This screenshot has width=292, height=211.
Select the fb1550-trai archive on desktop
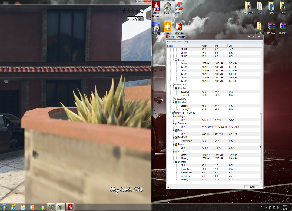pos(271,28)
